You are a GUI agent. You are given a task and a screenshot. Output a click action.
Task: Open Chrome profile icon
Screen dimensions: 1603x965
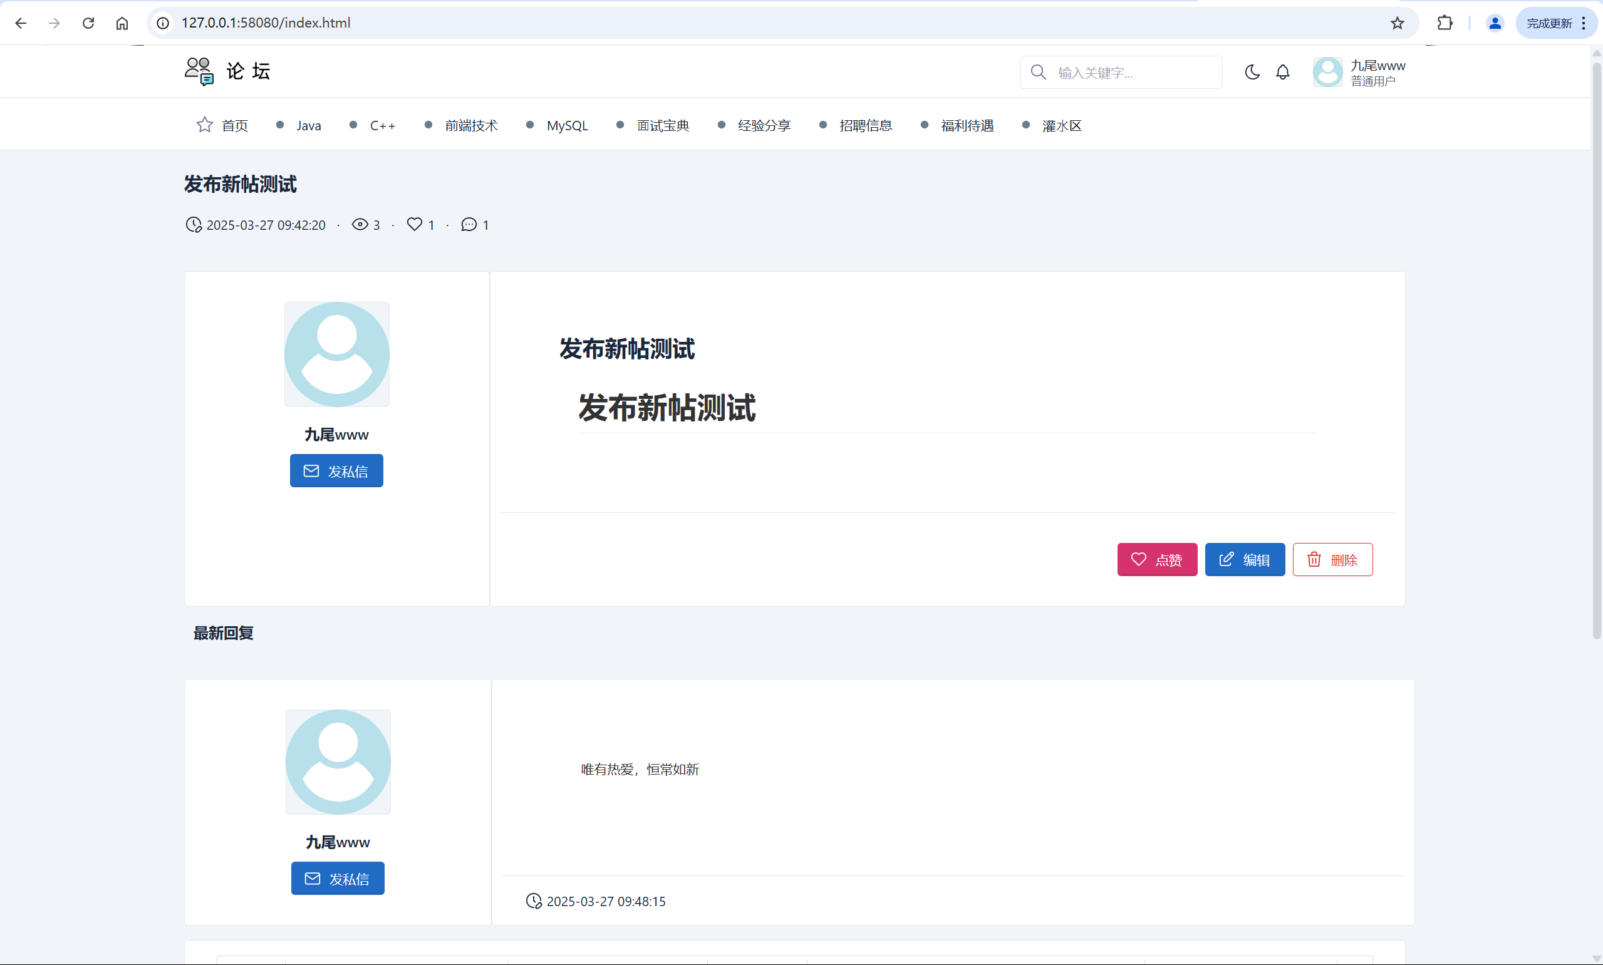(1495, 23)
